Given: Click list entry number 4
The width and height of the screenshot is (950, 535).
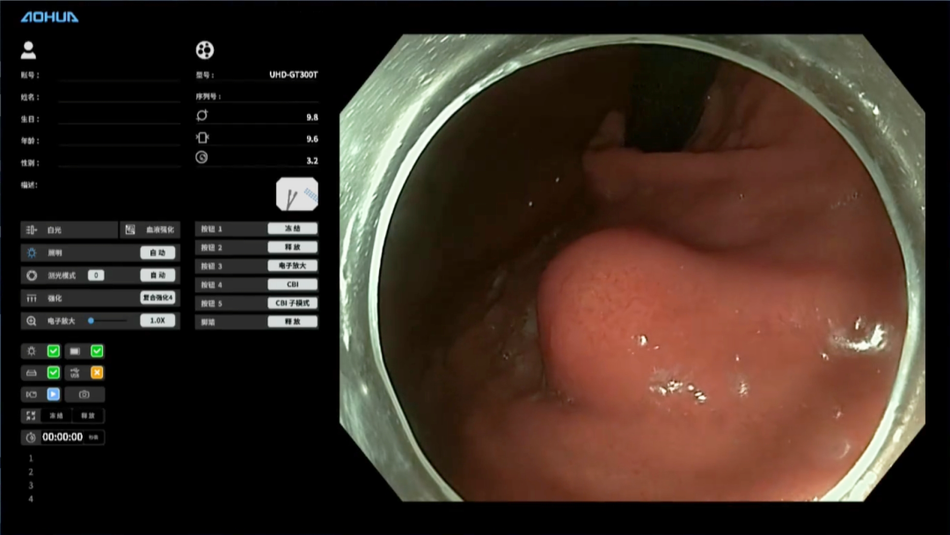Looking at the screenshot, I should click(31, 499).
